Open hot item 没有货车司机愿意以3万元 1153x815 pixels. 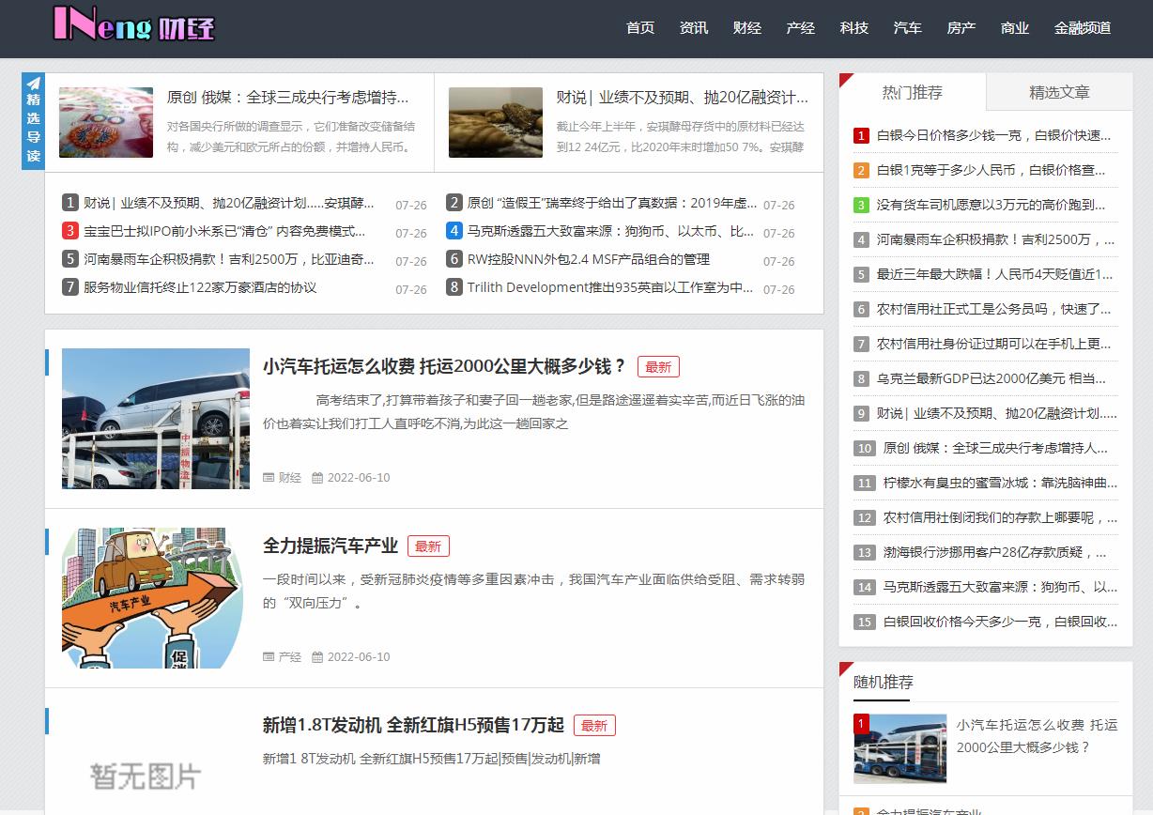992,205
